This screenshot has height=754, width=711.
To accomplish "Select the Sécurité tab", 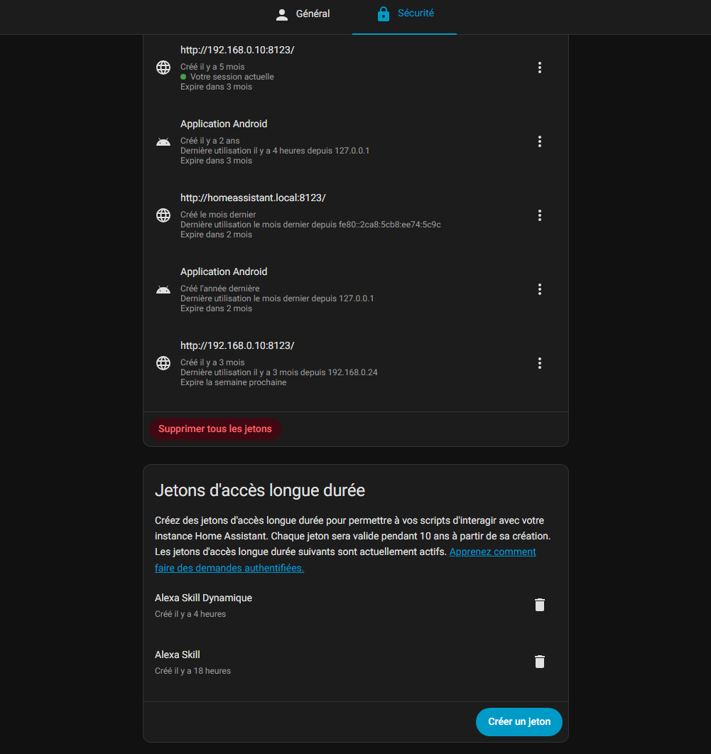I will point(405,14).
